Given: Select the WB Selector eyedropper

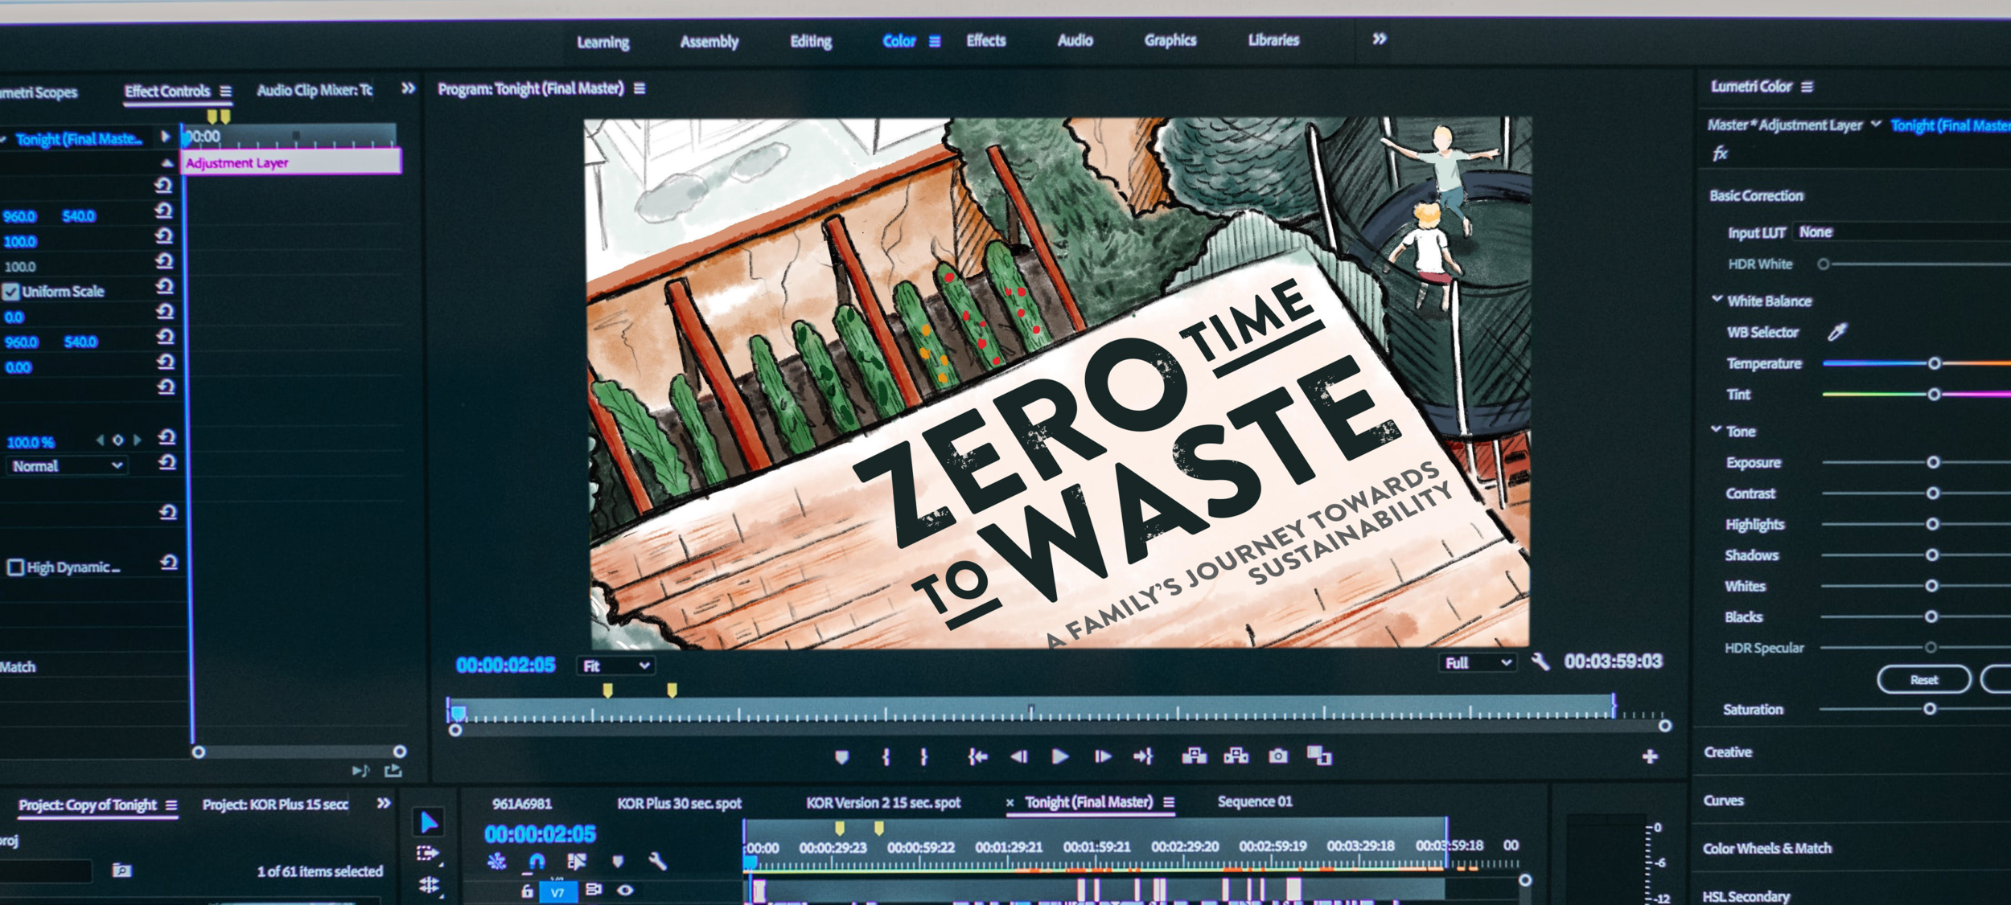Looking at the screenshot, I should pyautogui.click(x=1838, y=331).
